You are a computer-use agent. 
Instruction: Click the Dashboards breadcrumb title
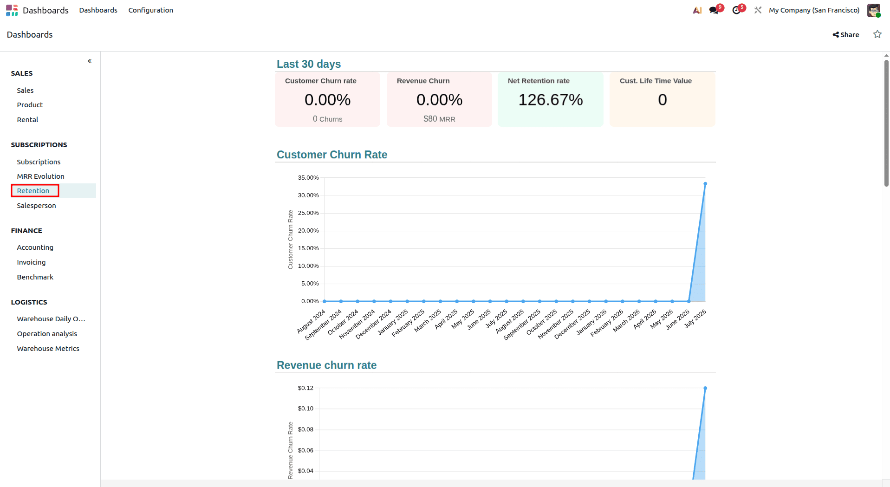point(30,35)
